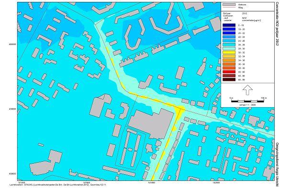Viewport: 290px width, 190px height.
Task: Click the 141600 x-axis coordinate label
Action: coord(87,183)
